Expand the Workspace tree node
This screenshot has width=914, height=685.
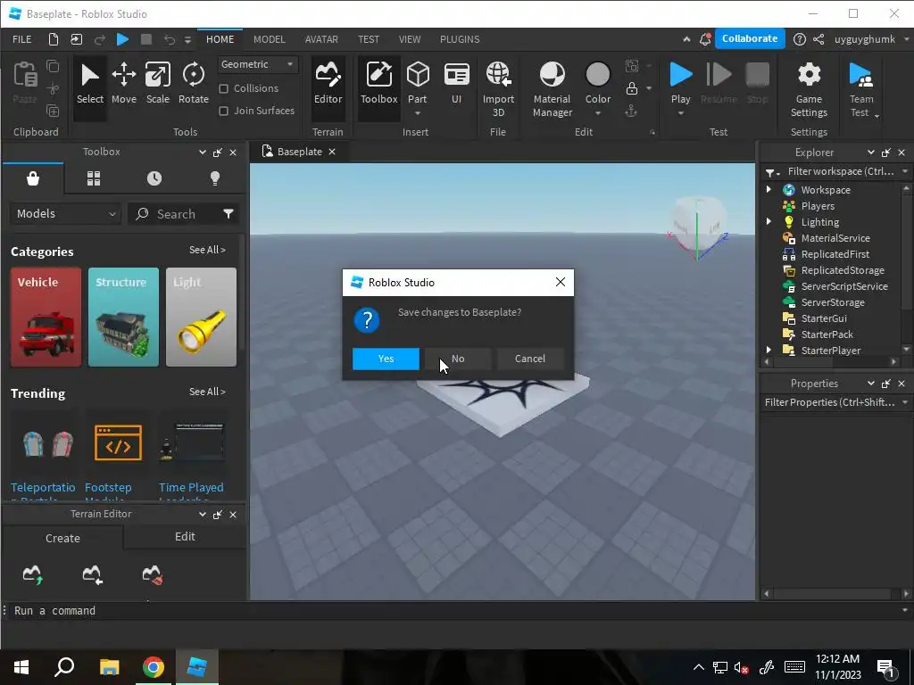(x=769, y=189)
